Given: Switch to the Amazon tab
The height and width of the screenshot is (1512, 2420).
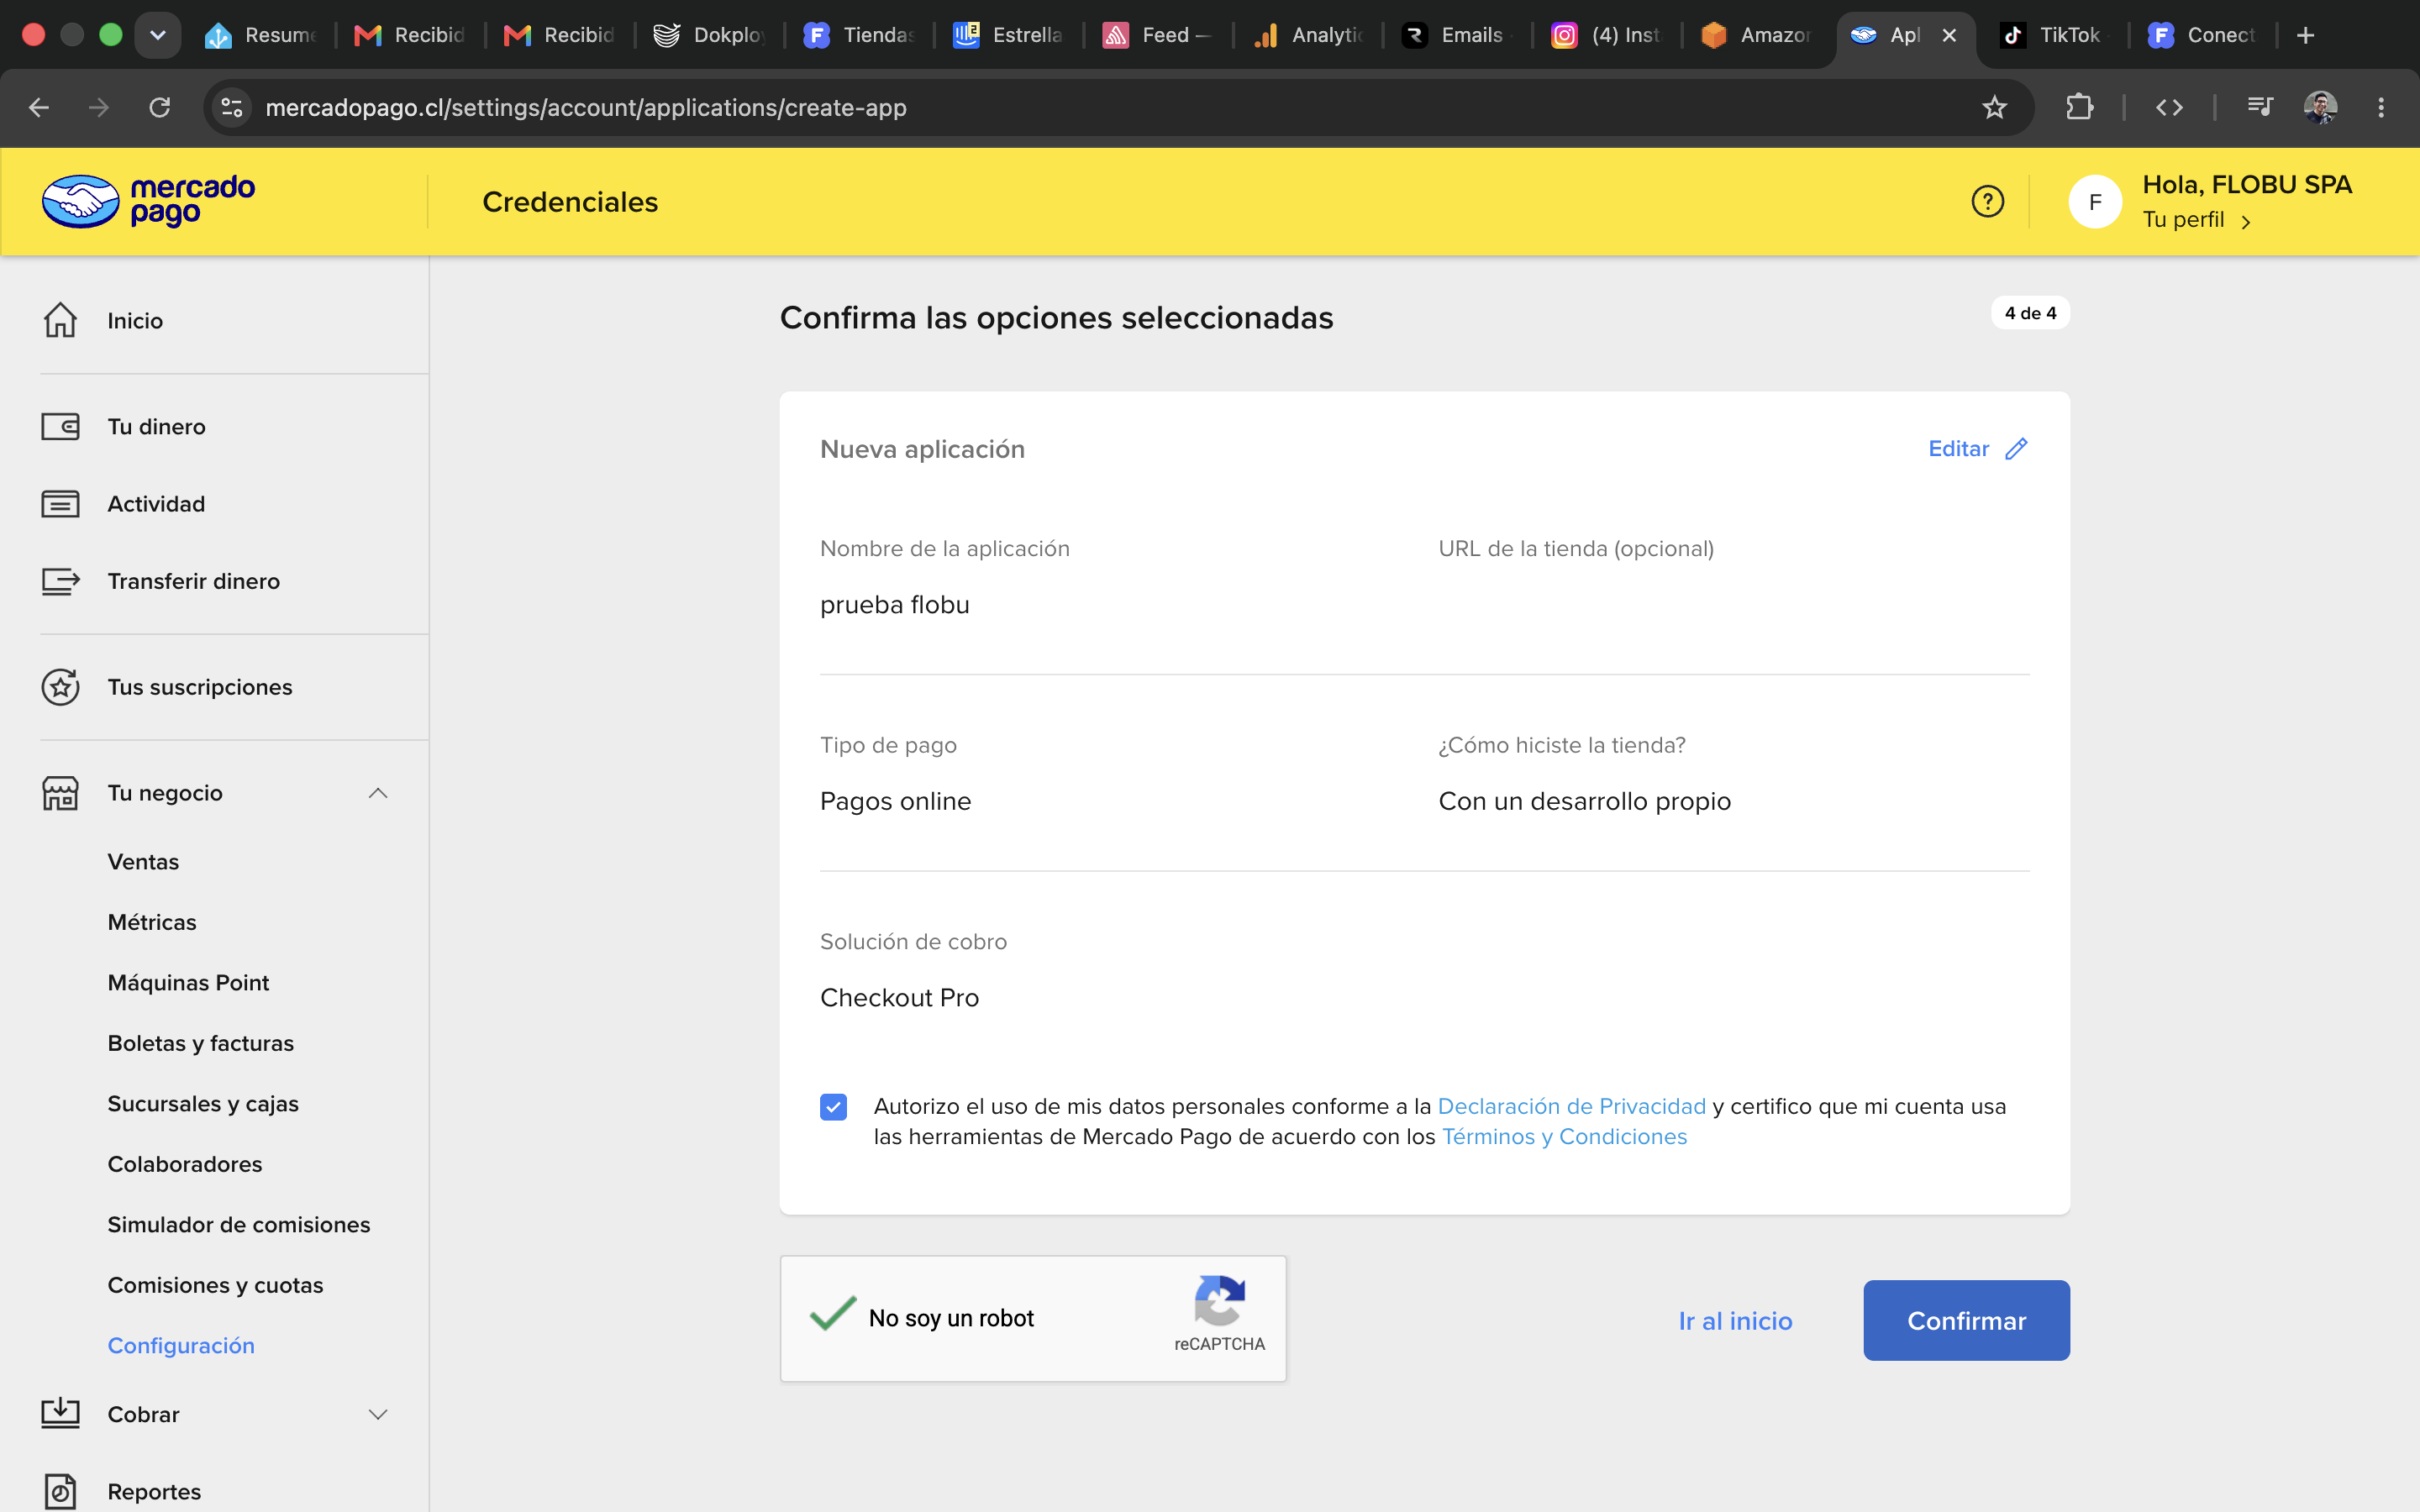Looking at the screenshot, I should 1757,35.
